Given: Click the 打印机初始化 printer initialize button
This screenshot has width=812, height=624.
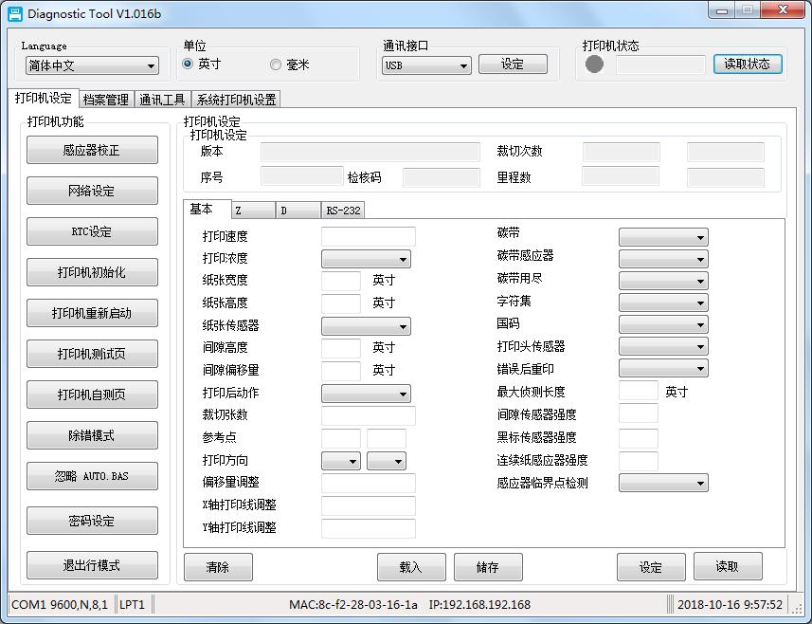Looking at the screenshot, I should [x=91, y=272].
